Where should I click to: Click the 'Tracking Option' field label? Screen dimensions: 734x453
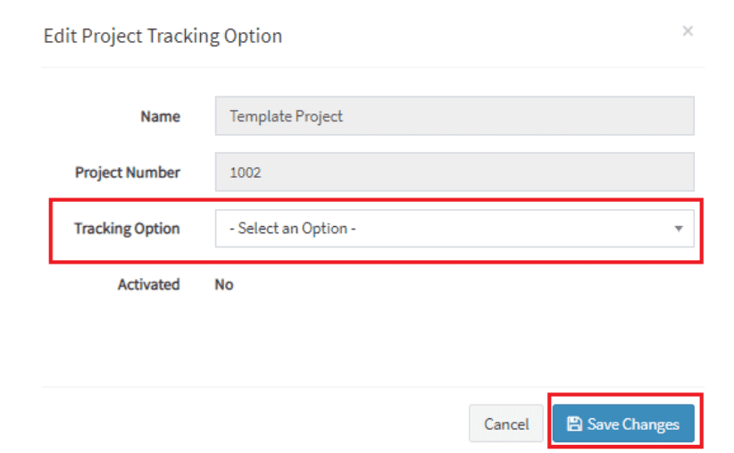click(x=127, y=229)
